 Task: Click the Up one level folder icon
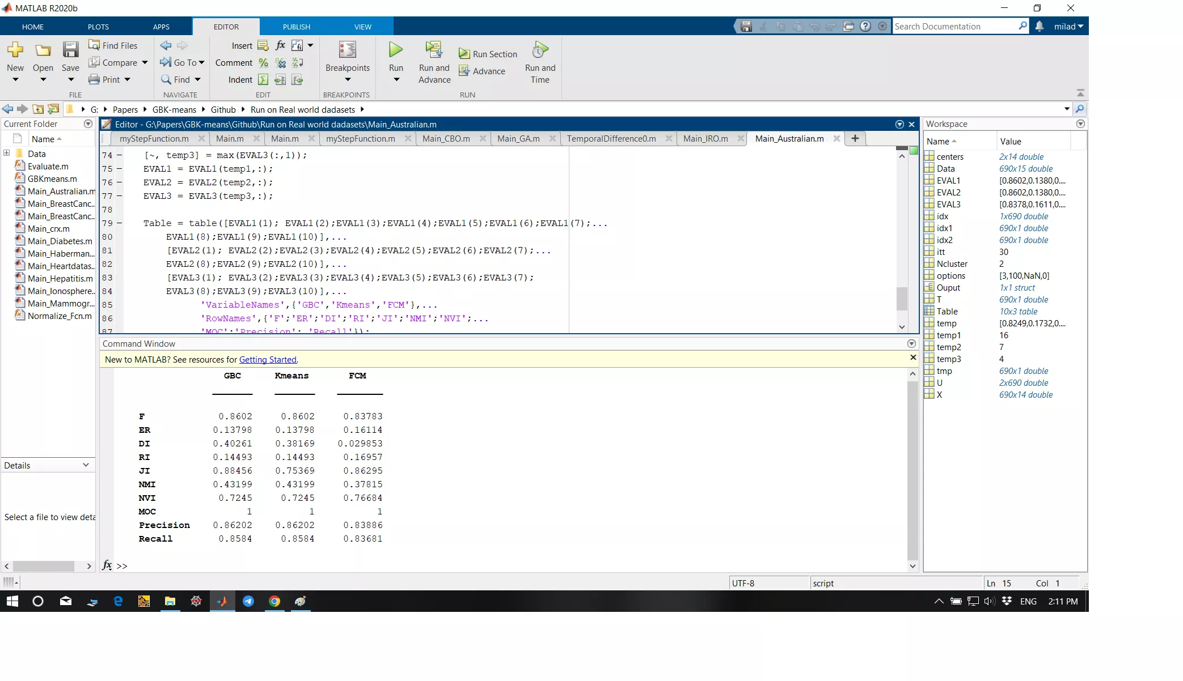[x=38, y=109]
